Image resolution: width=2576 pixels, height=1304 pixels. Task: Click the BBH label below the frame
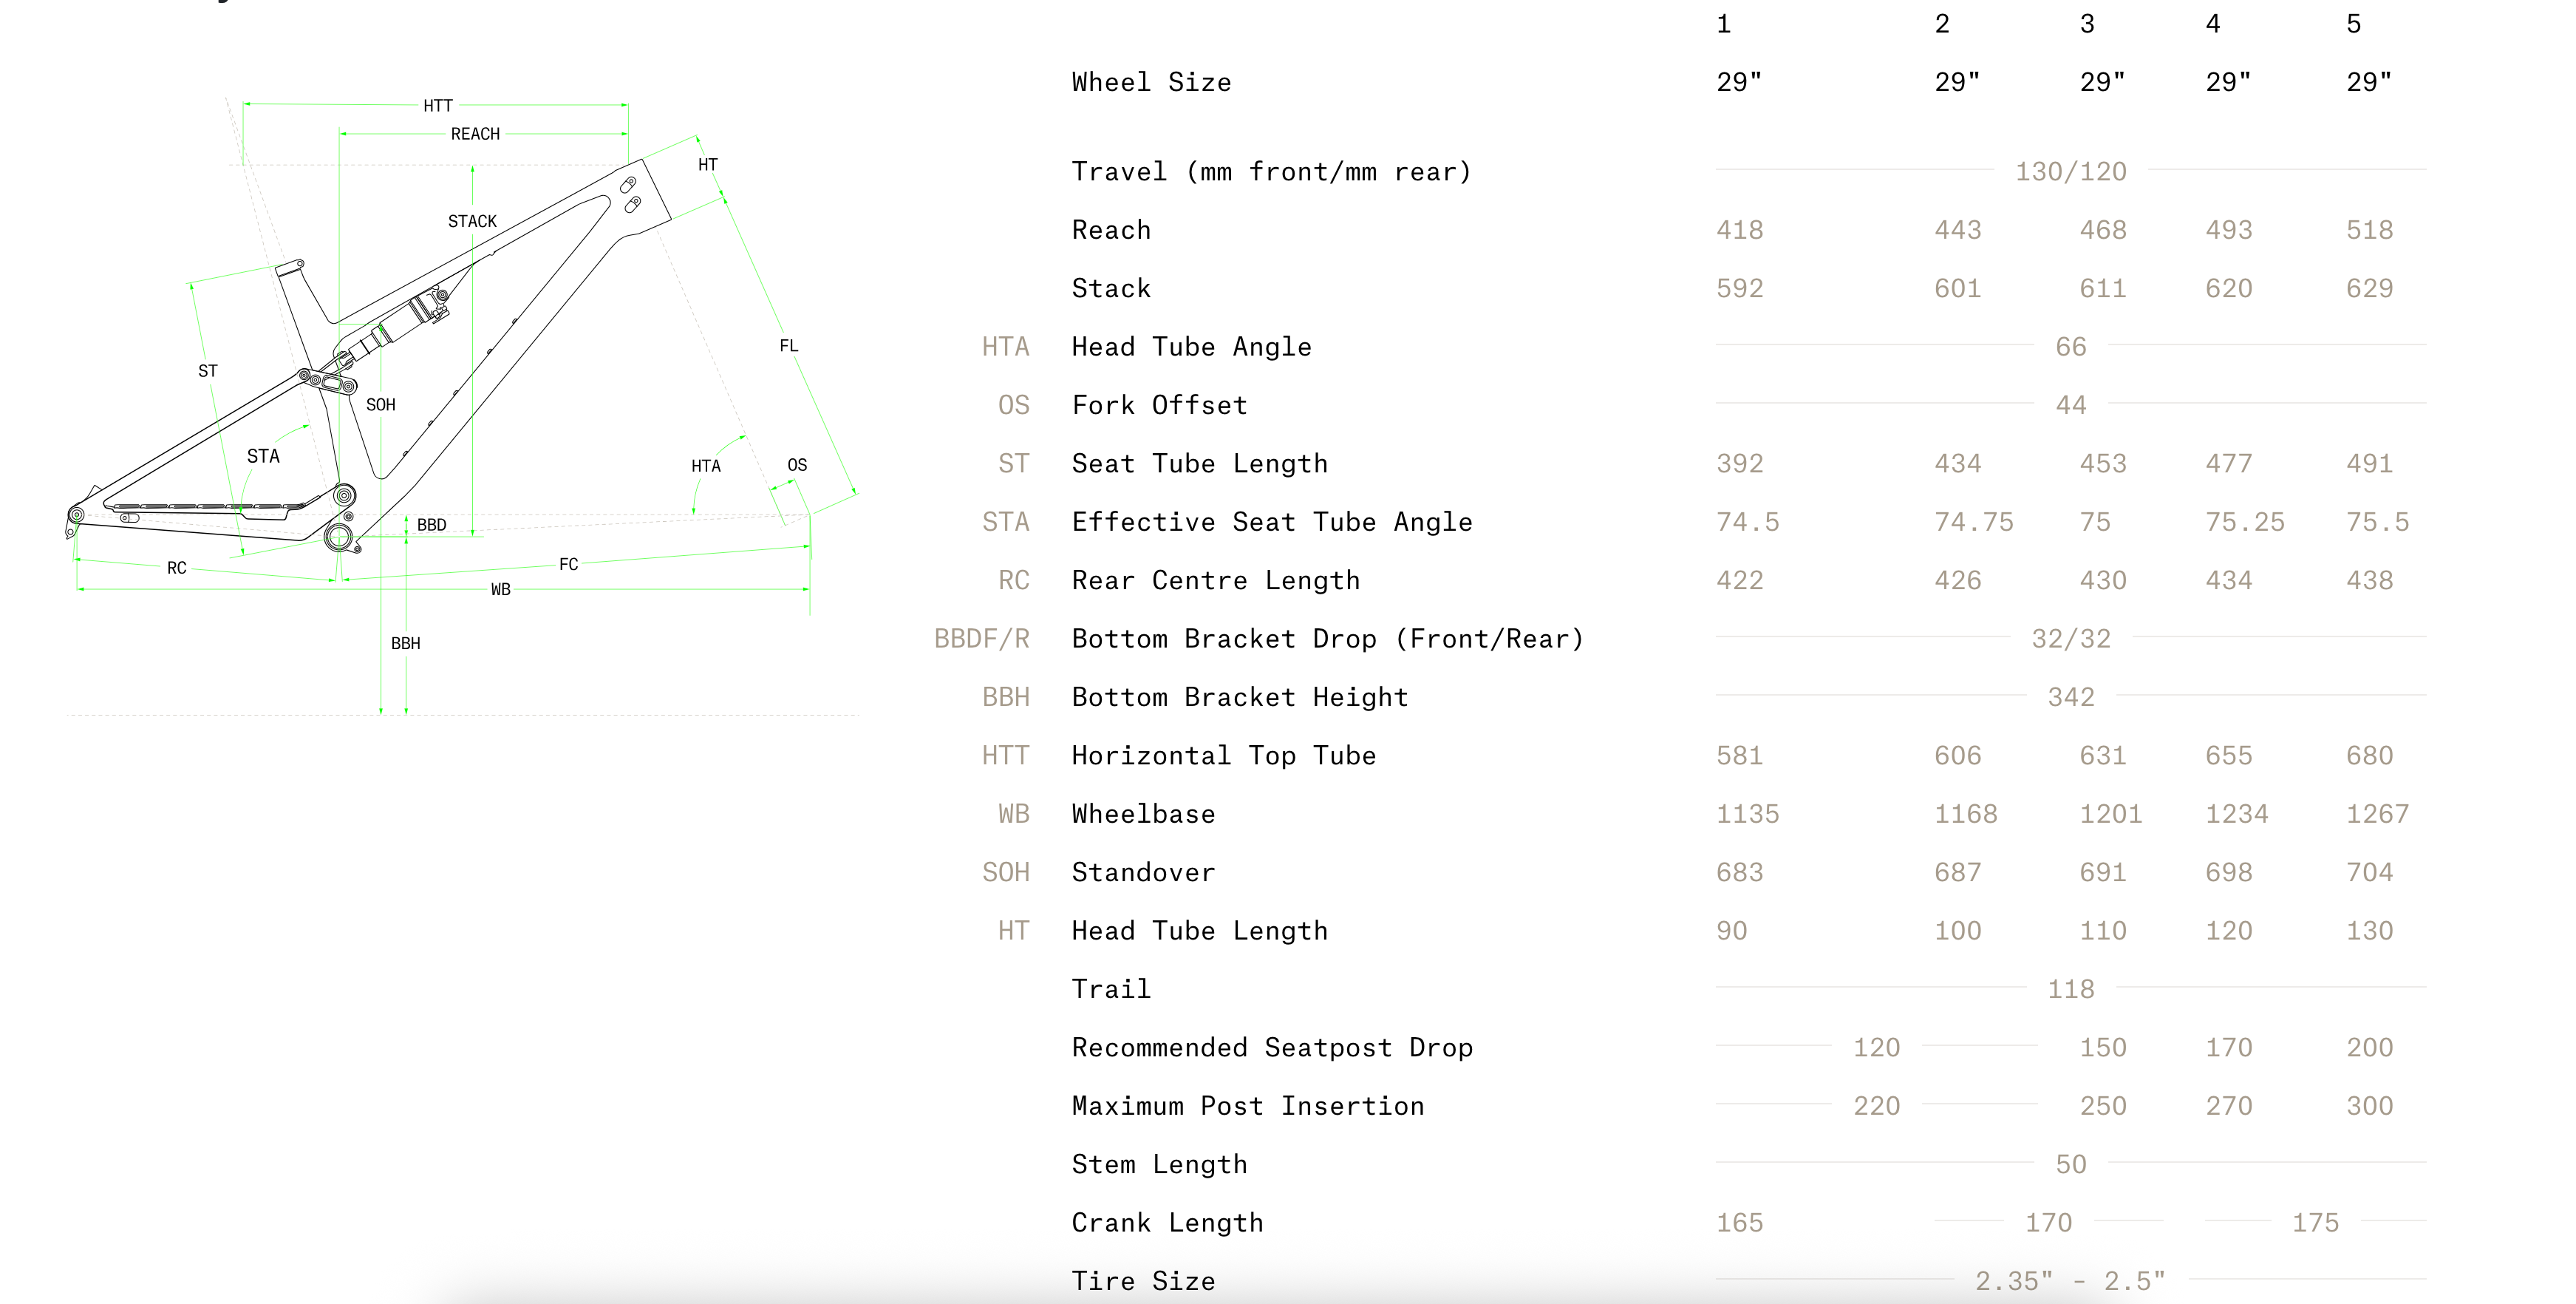tap(405, 644)
